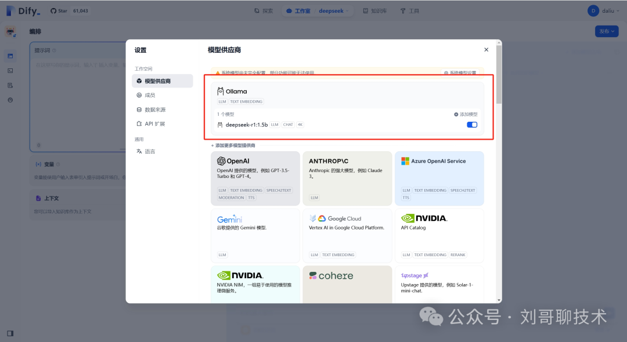The width and height of the screenshot is (627, 342).
Task: Click the 上下文 document icon
Action: [38, 198]
